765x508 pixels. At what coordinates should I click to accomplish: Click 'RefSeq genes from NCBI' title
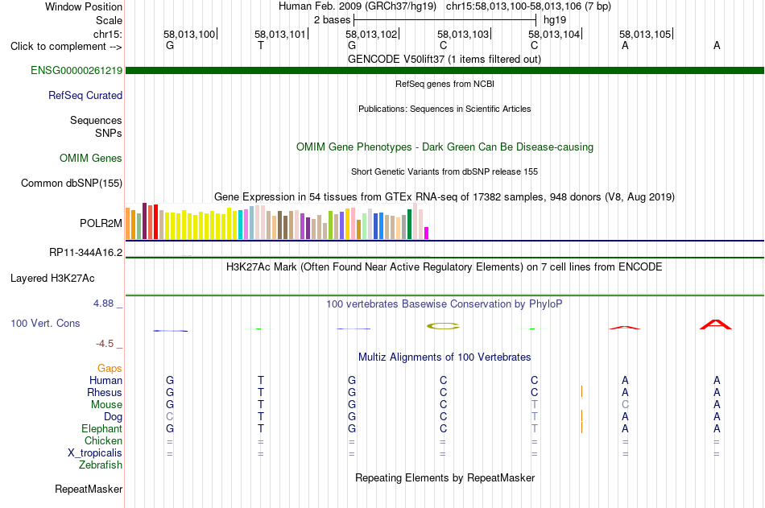pyautogui.click(x=445, y=84)
